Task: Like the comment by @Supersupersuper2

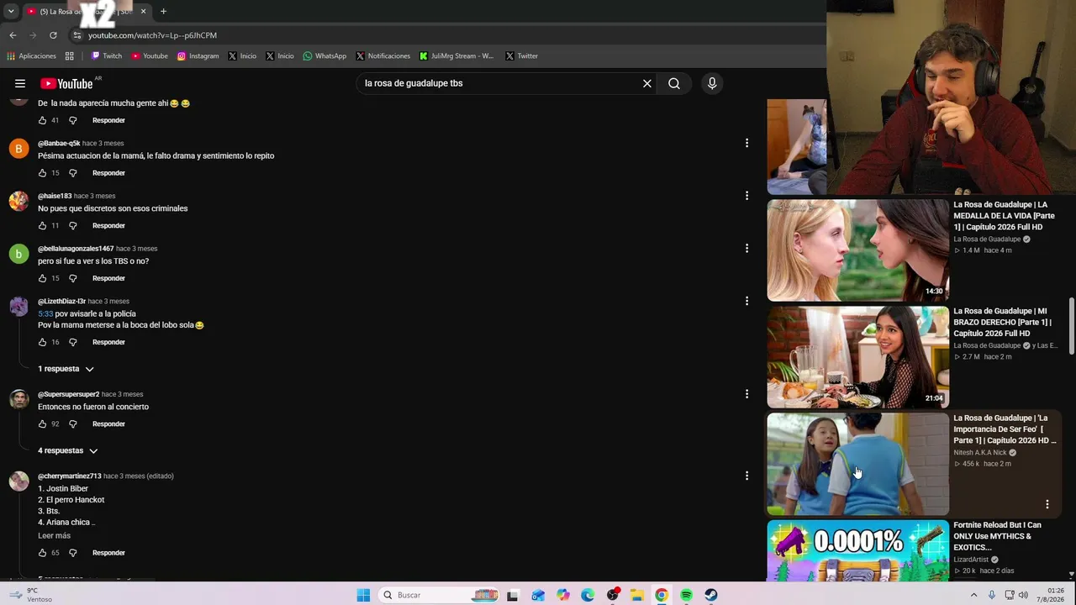Action: click(x=43, y=424)
